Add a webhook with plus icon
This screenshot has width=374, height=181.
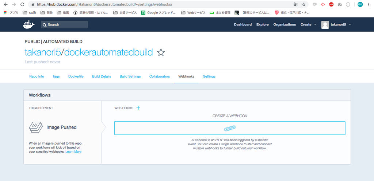138,108
